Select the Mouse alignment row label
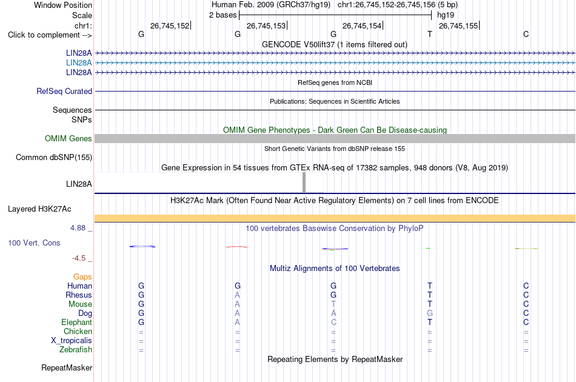 click(80, 304)
